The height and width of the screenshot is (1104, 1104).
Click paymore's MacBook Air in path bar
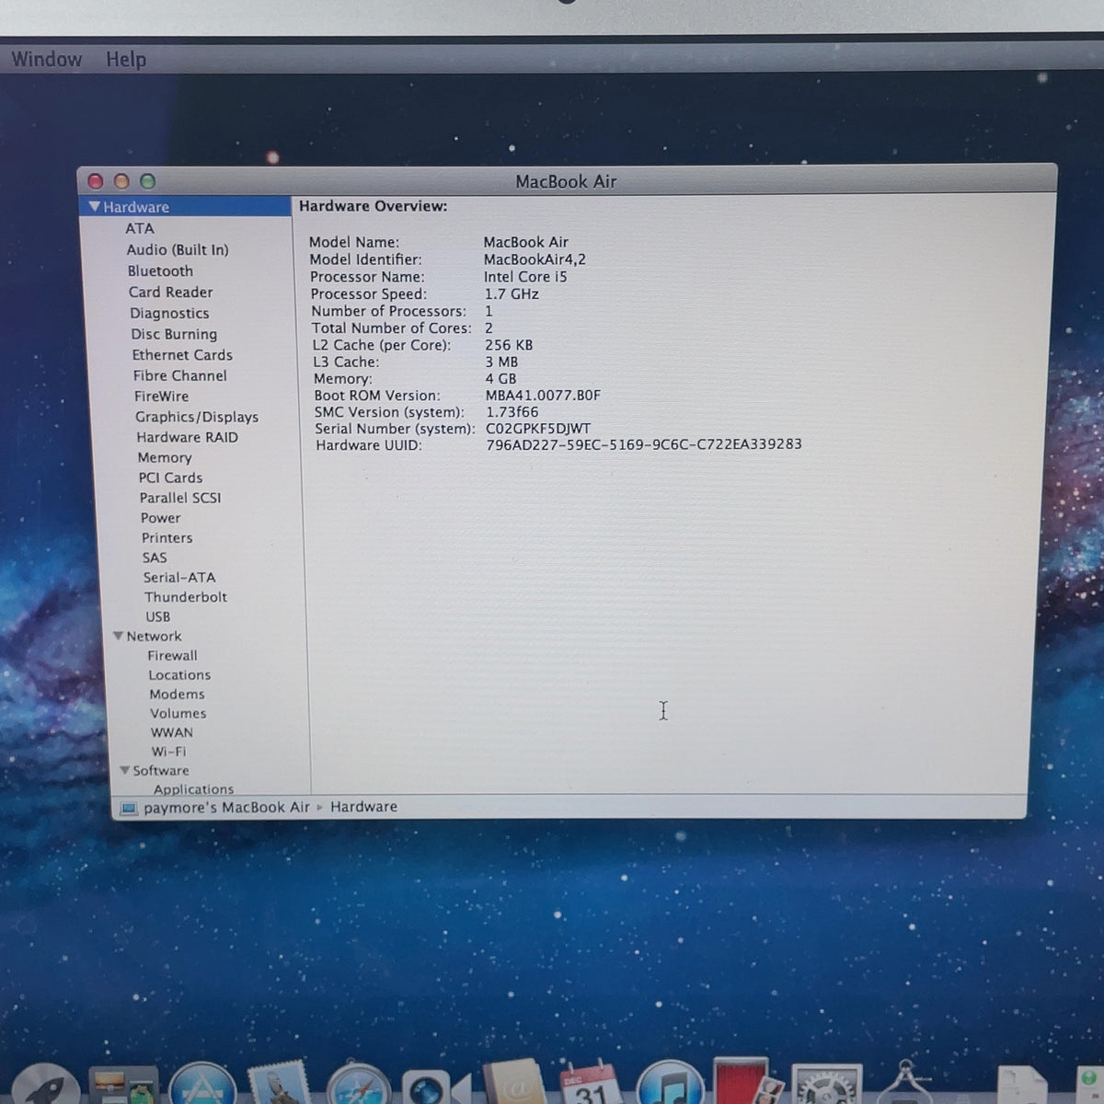(226, 807)
